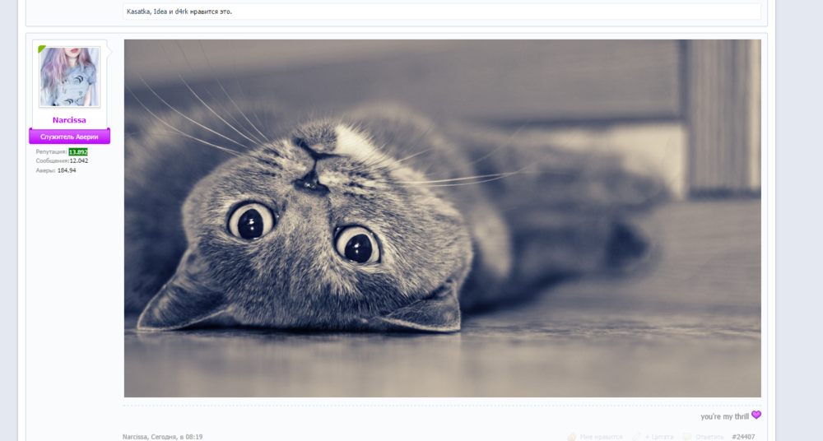Viewport: 823px width, 441px height.
Task: Click the green reputation value 13.892
Action: coord(78,152)
